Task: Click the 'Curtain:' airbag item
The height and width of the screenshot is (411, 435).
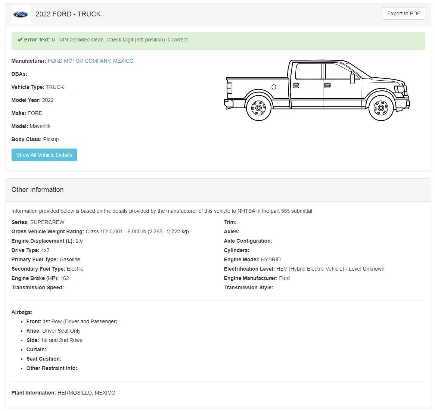Action: [x=36, y=350]
